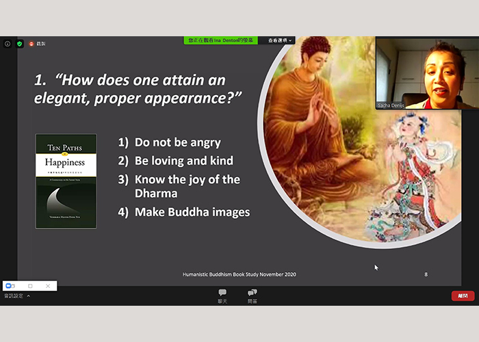The image size is (479, 342).
Task: Open the View Options dropdown
Action: coord(279,40)
